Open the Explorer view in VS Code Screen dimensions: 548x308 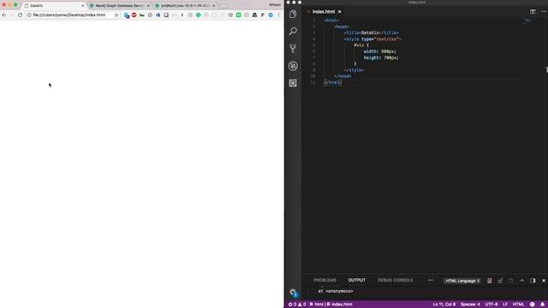(x=293, y=14)
